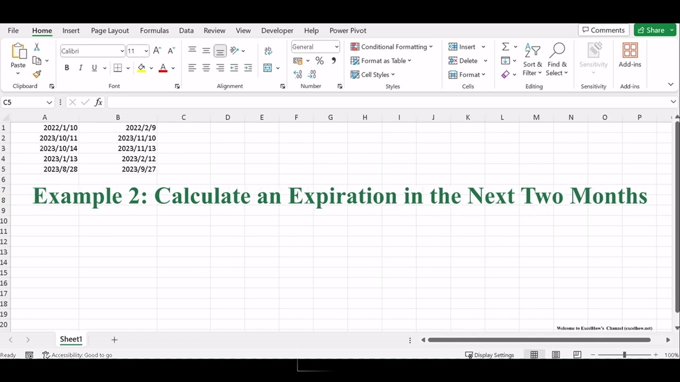Switch to the Formulas tab
680x382 pixels.
click(154, 30)
